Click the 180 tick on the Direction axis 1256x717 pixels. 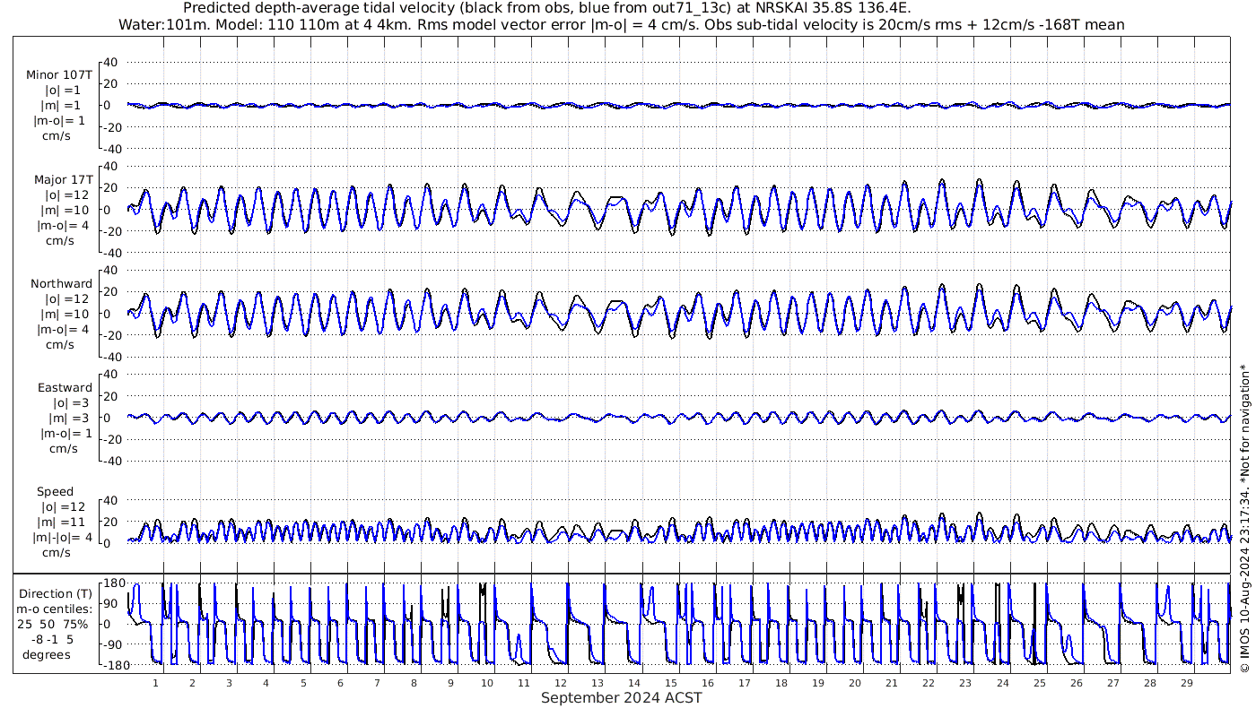click(x=112, y=583)
